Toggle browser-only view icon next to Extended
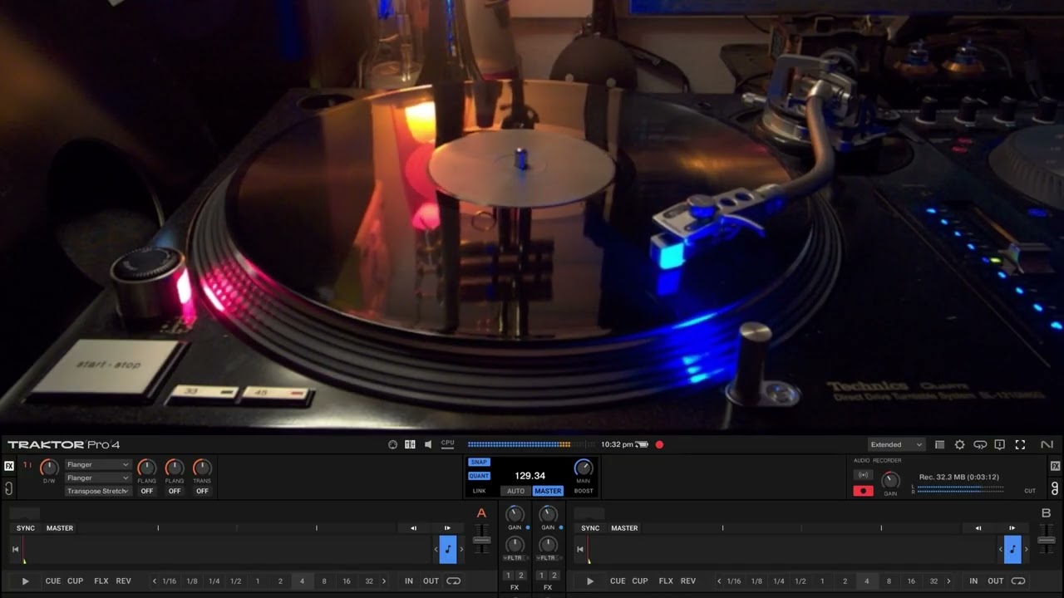1064x598 pixels. click(x=939, y=444)
